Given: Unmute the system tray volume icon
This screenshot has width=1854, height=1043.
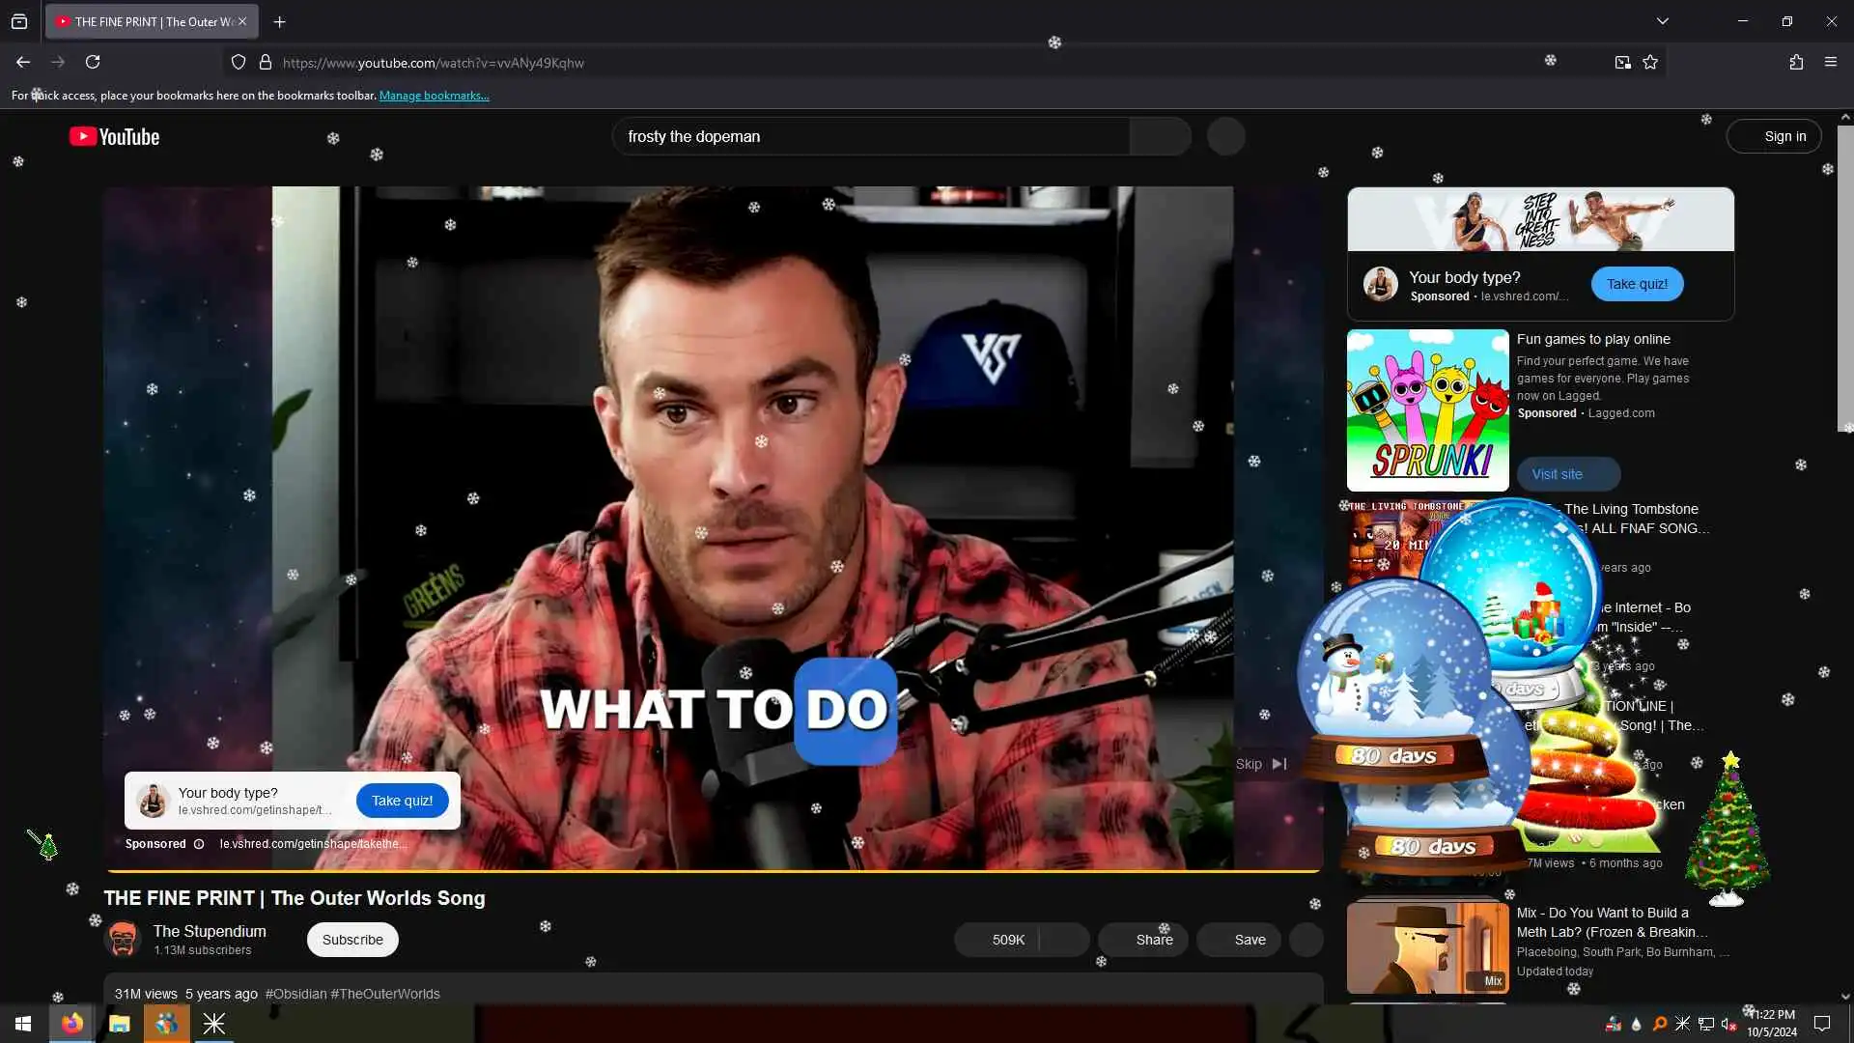Looking at the screenshot, I should point(1728,1024).
